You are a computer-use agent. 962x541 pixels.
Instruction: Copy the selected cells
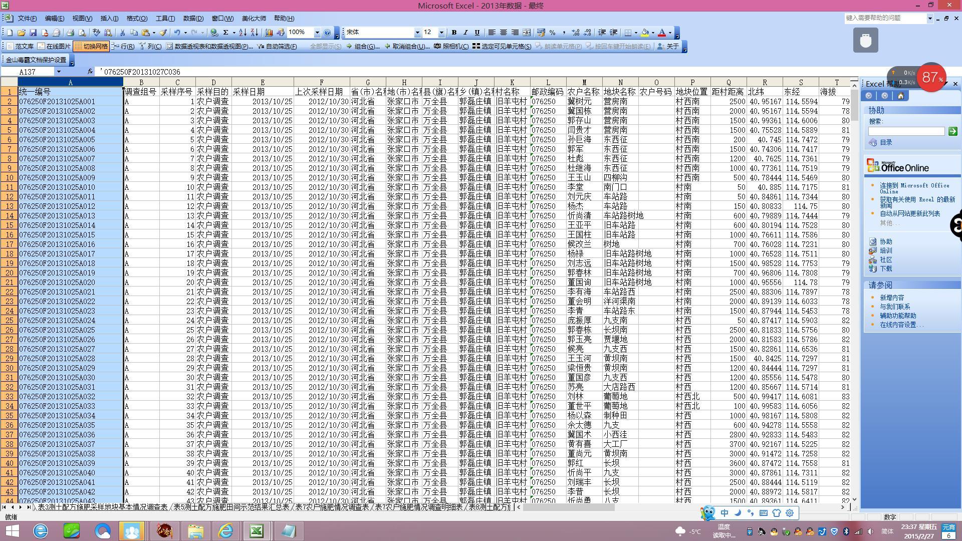pyautogui.click(x=134, y=33)
